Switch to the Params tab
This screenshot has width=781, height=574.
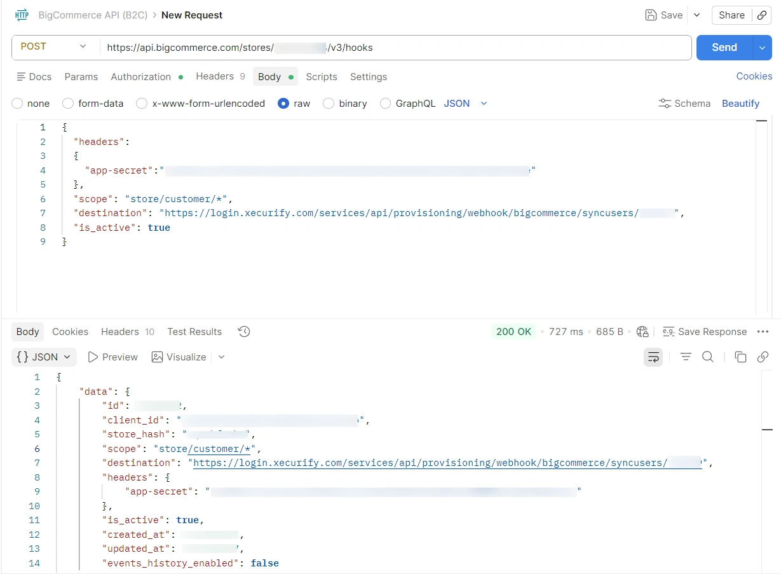point(81,77)
